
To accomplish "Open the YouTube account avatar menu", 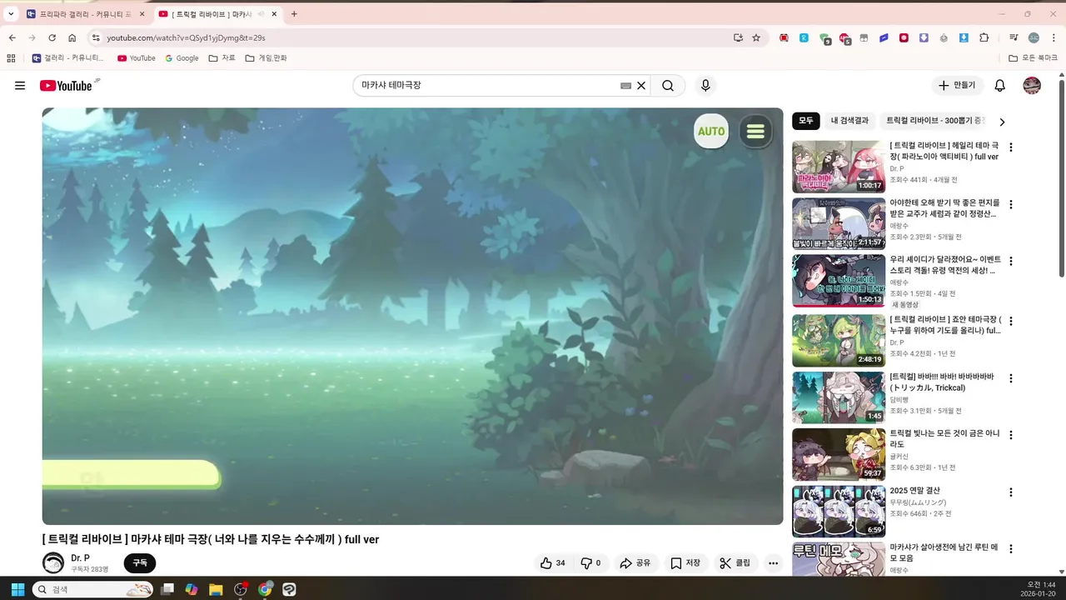I will [1032, 85].
